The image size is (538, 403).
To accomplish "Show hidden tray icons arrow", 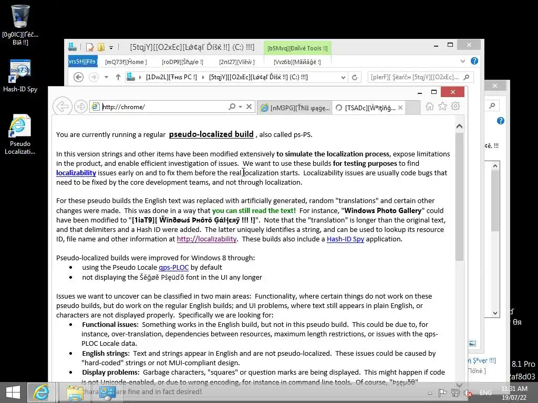I will [430, 393].
